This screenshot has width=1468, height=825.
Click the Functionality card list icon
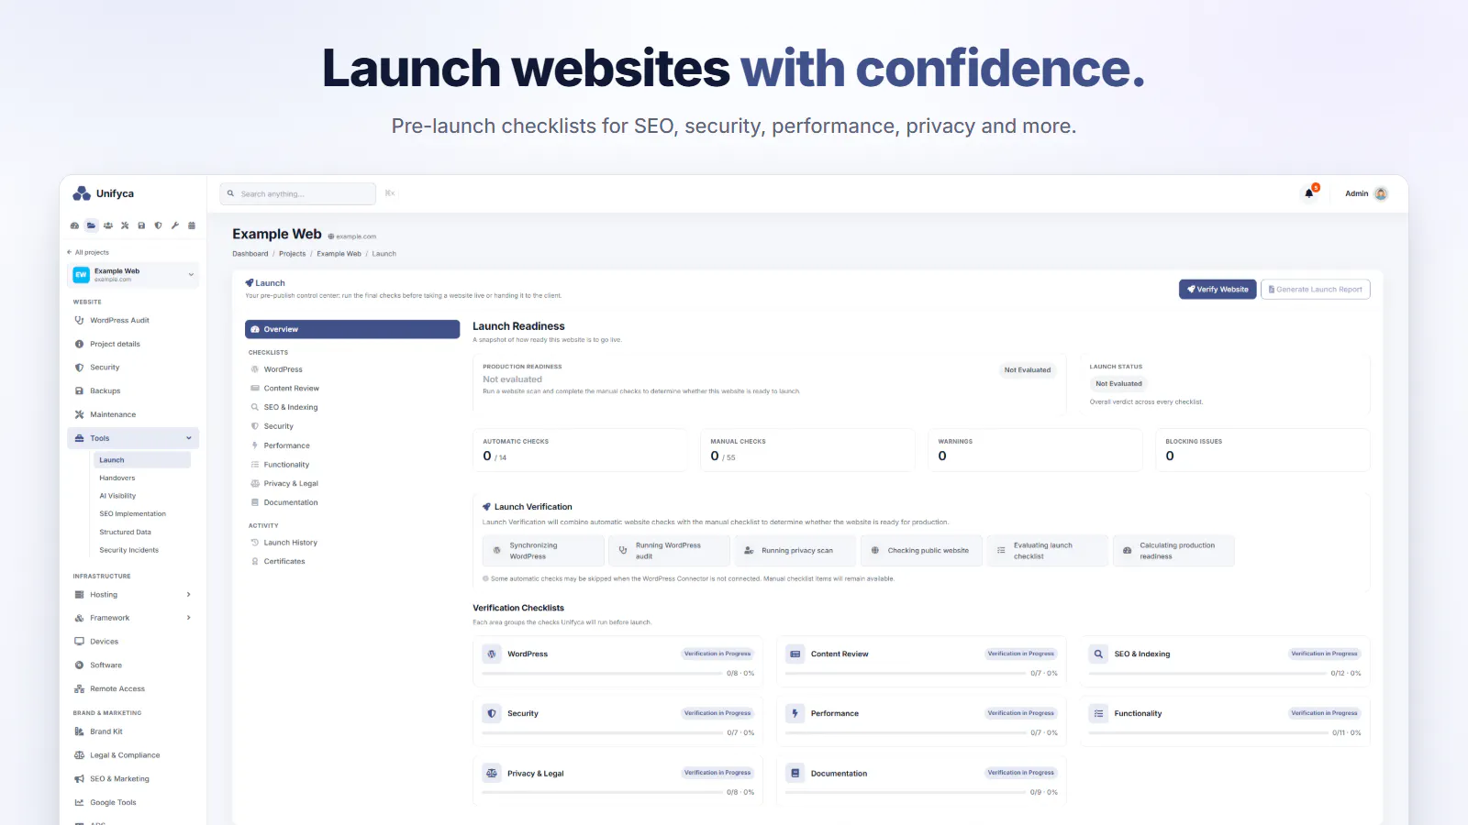[1098, 713]
